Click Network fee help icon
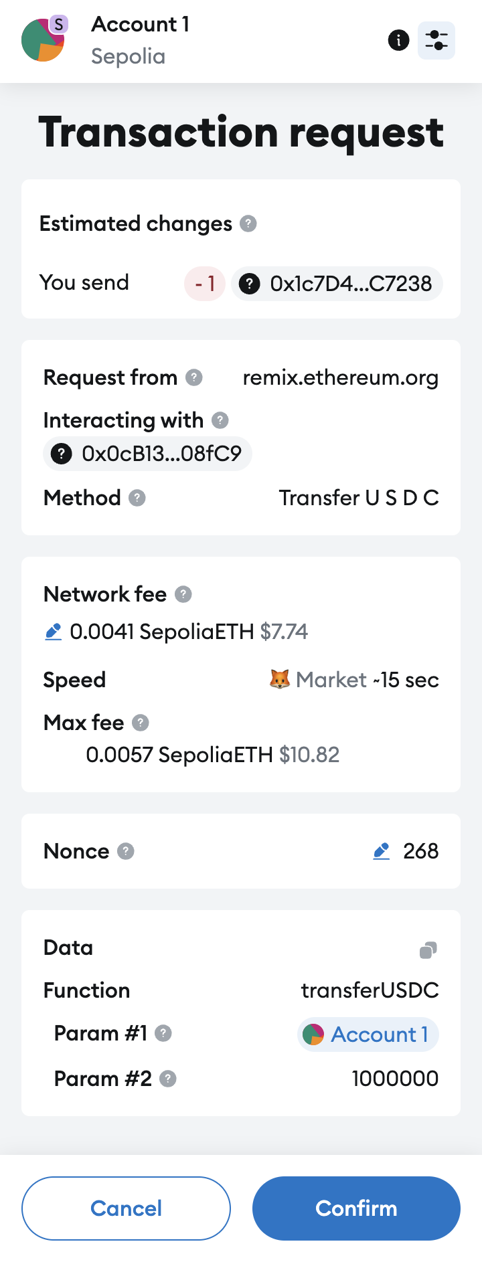 pyautogui.click(x=183, y=594)
